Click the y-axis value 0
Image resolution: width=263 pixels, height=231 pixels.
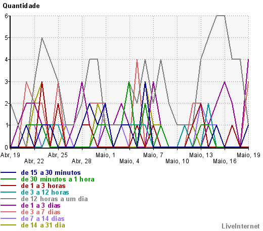(x=6, y=148)
